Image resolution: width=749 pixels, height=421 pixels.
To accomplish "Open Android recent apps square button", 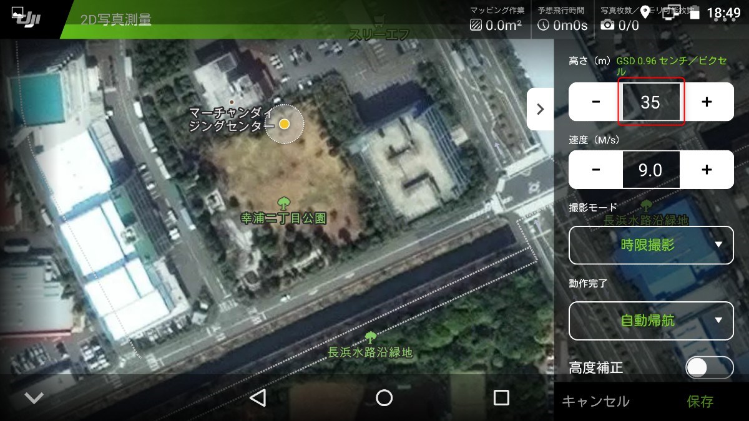I will [501, 398].
